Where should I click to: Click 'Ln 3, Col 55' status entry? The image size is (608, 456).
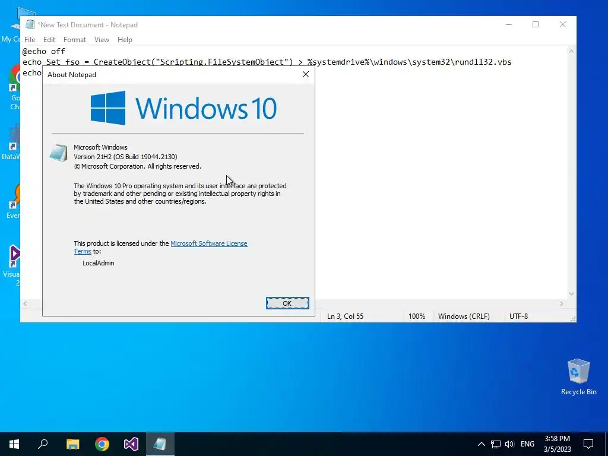click(x=345, y=316)
